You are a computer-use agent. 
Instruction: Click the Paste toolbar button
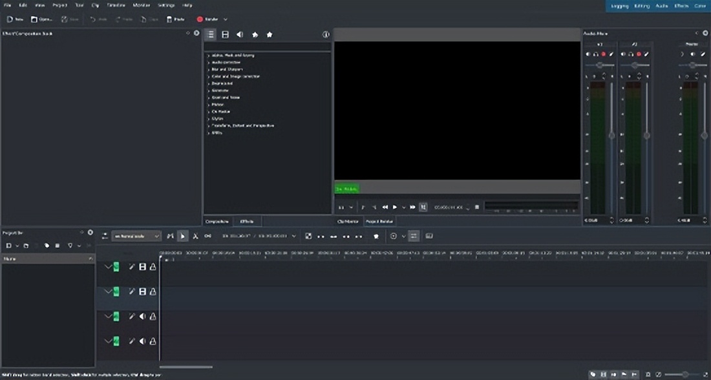point(175,19)
